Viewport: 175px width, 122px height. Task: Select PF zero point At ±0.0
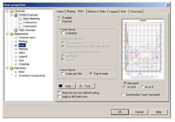click(125, 87)
